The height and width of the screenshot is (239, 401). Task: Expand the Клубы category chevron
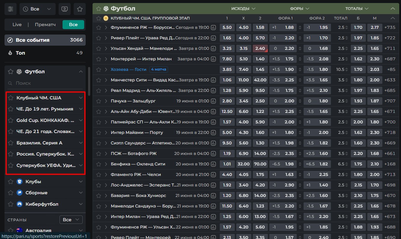point(81,181)
